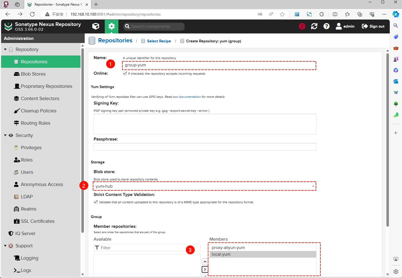Screen dimensions: 402x278
Task: Click the red system status alert icon
Action: (x=302, y=26)
